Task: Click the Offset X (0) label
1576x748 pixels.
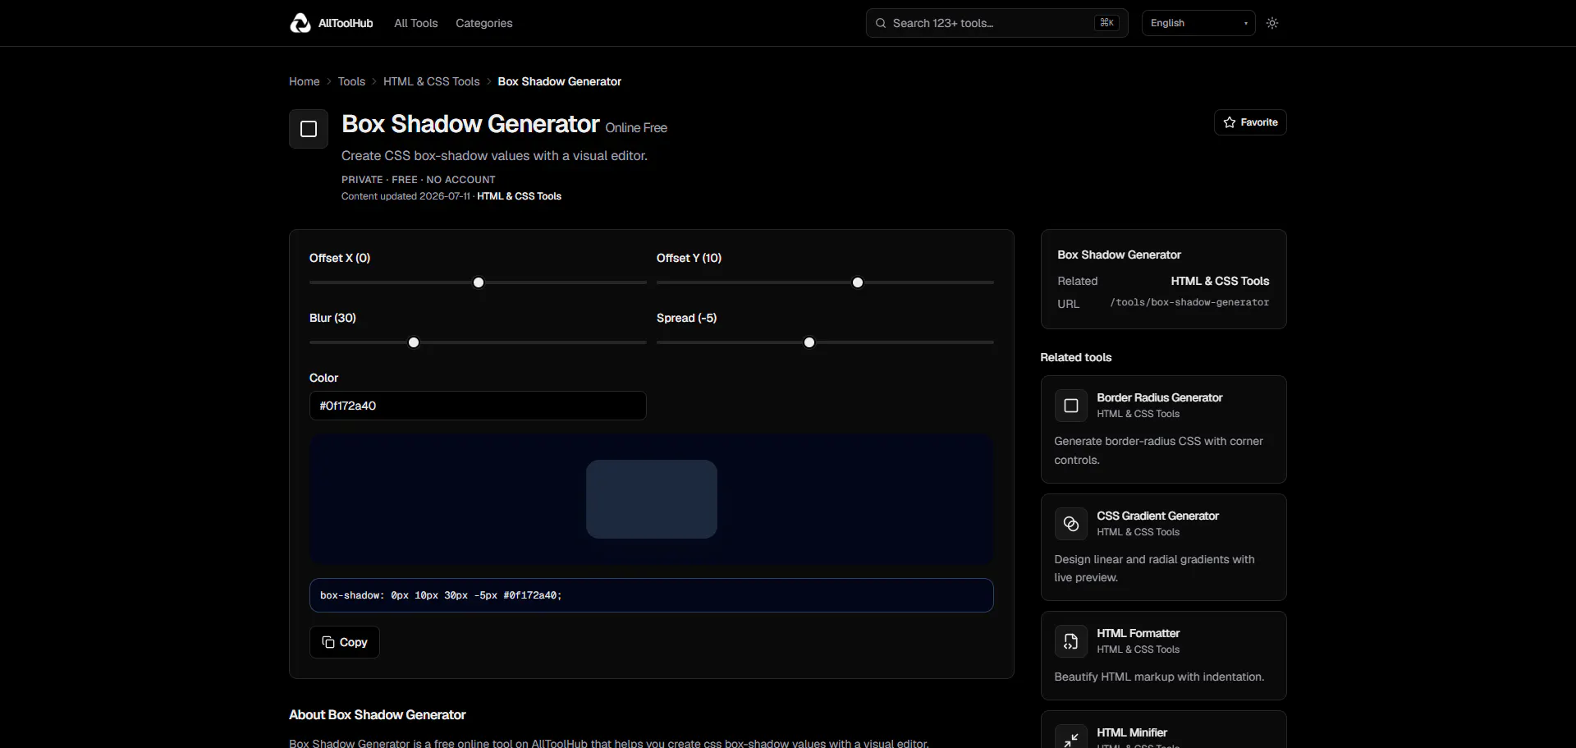Action: [x=340, y=258]
